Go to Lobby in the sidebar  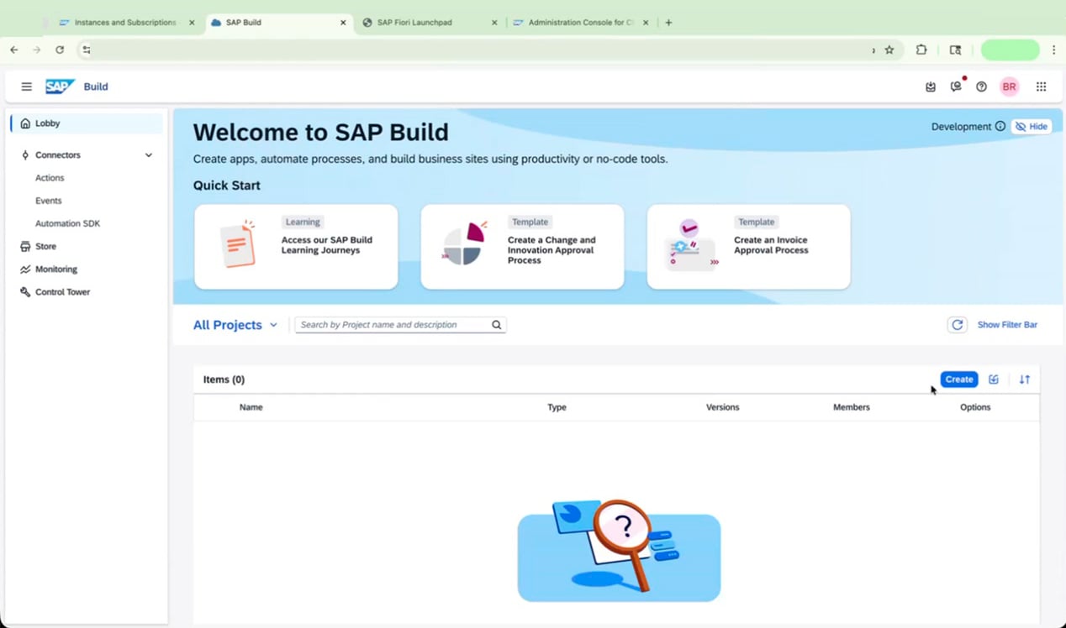pos(87,123)
